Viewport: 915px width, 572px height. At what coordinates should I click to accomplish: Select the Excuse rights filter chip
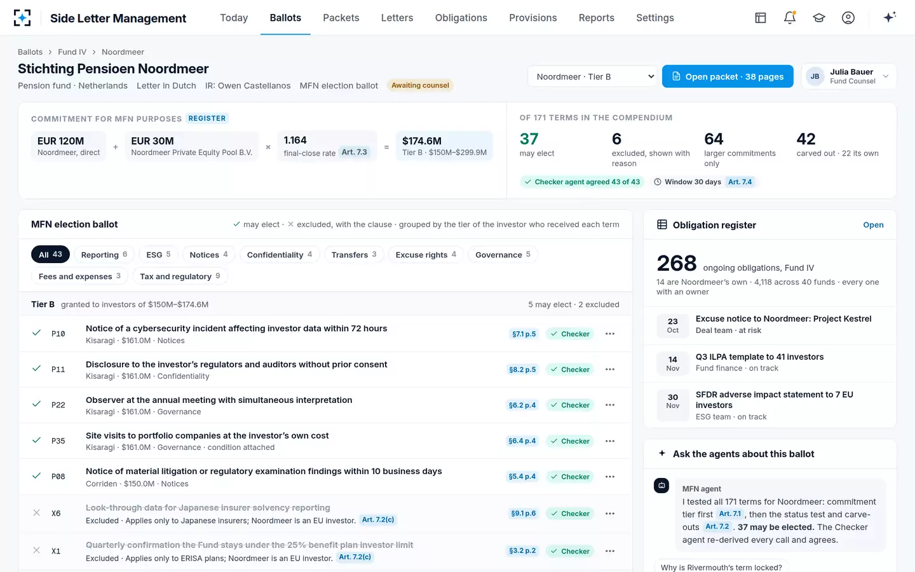[x=426, y=255]
